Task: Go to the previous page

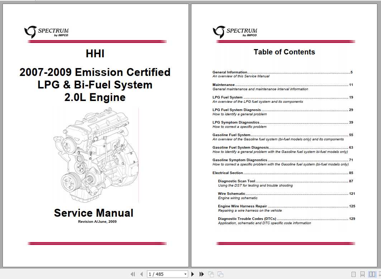Action: [142, 274]
